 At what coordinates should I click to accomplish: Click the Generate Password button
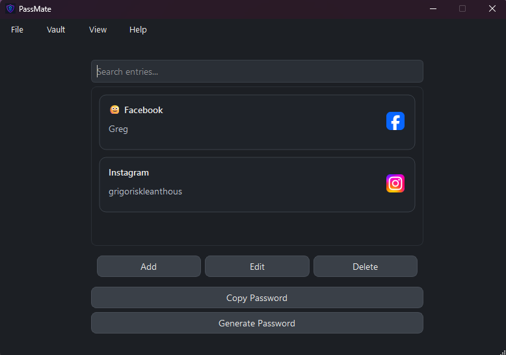point(257,323)
